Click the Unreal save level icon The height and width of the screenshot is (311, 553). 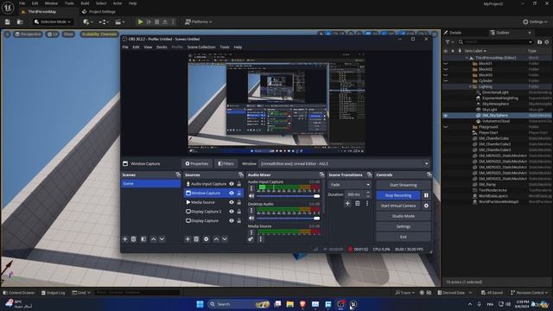tap(8, 22)
